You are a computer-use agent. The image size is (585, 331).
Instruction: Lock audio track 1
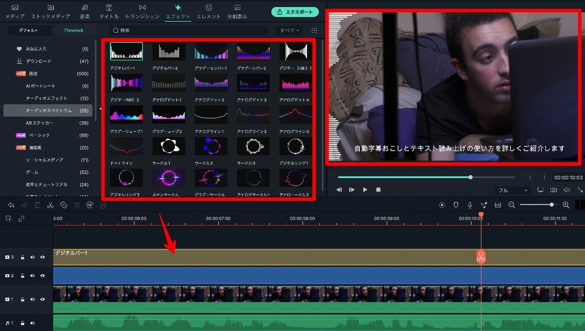point(22,323)
